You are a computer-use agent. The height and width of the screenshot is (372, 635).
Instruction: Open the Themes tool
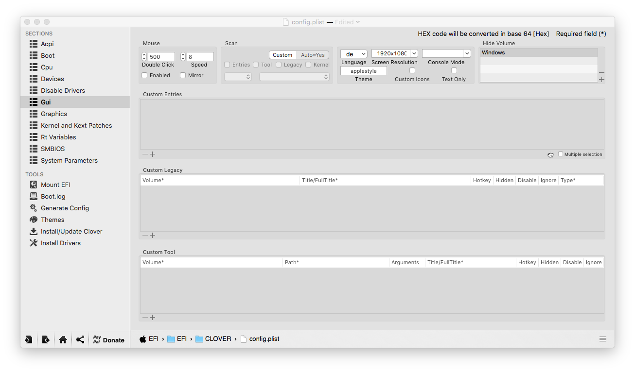[x=75, y=220]
